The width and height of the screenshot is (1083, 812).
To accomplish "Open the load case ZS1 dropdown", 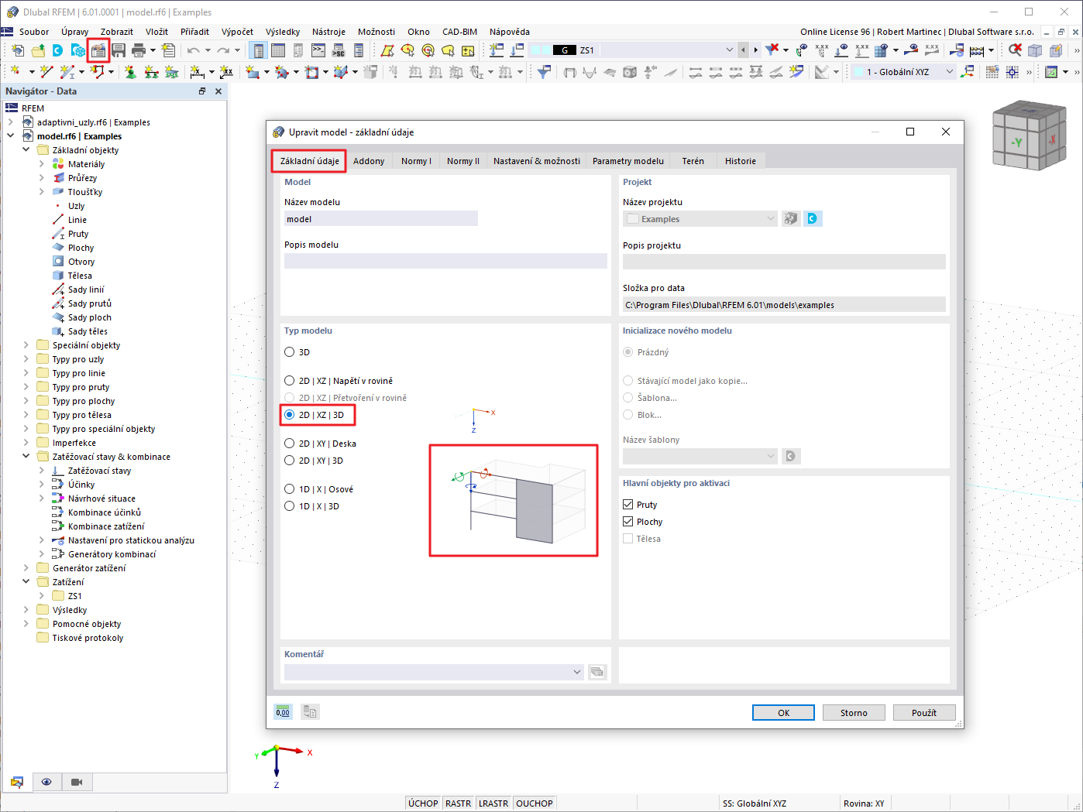I will (x=729, y=50).
